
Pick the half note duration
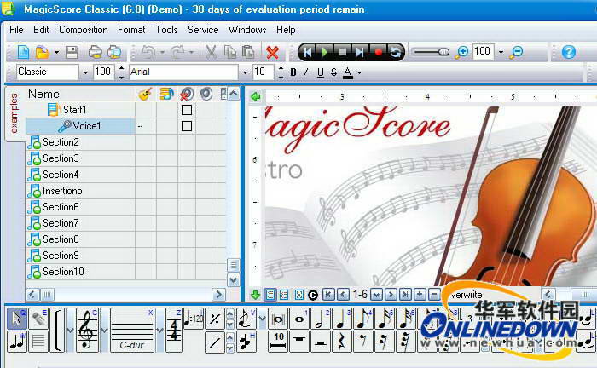tap(321, 319)
